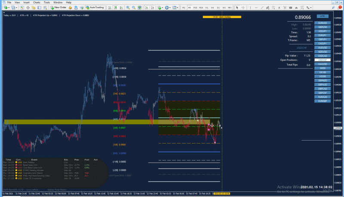Zoom in on the chart

click(128, 7)
